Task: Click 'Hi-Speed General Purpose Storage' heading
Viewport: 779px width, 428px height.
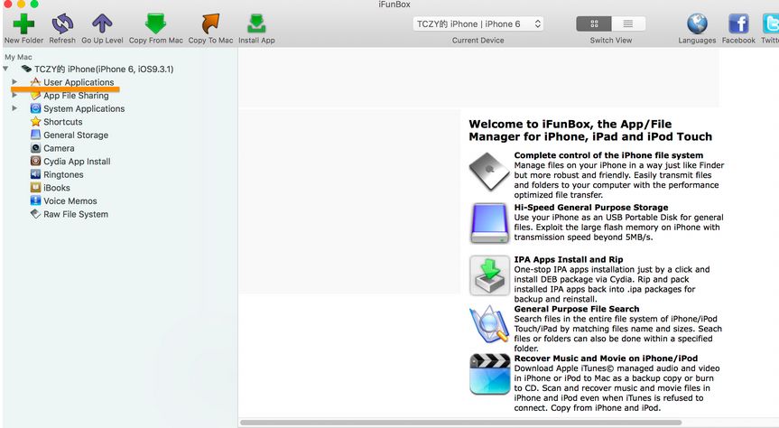Action: click(x=591, y=208)
